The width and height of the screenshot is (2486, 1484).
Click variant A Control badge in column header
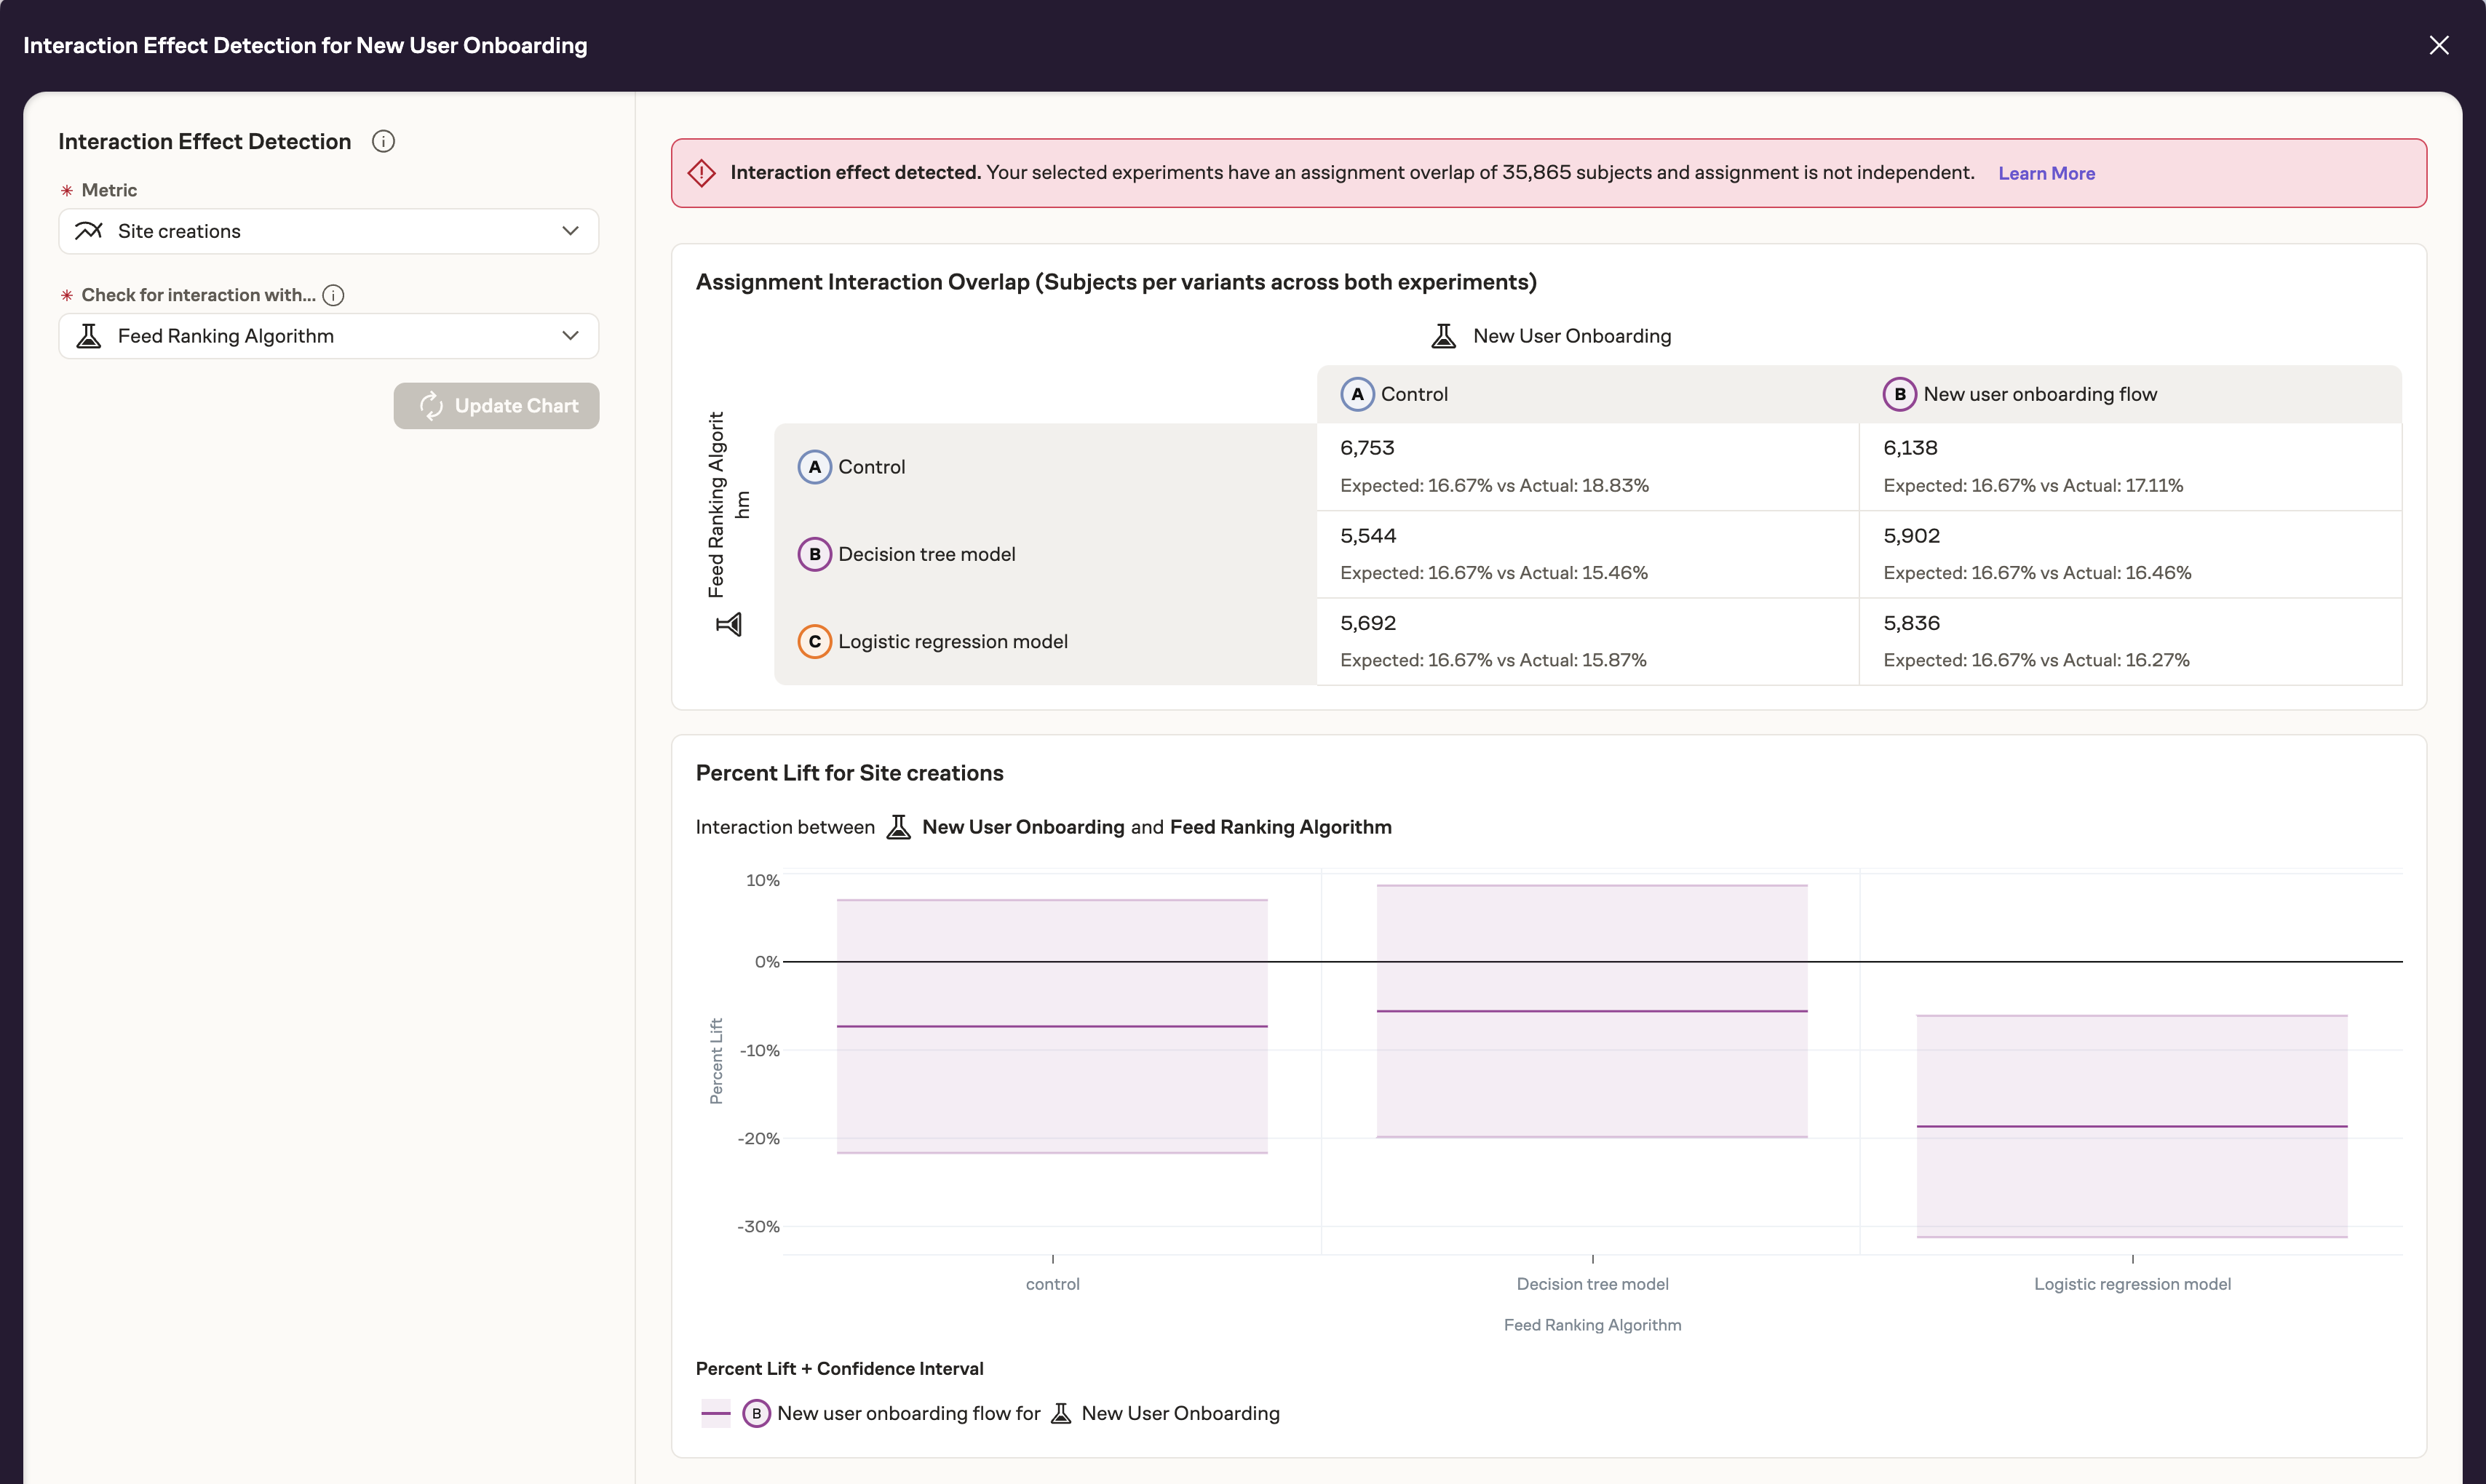(x=1357, y=394)
